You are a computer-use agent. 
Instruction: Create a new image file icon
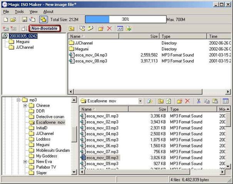(6, 20)
